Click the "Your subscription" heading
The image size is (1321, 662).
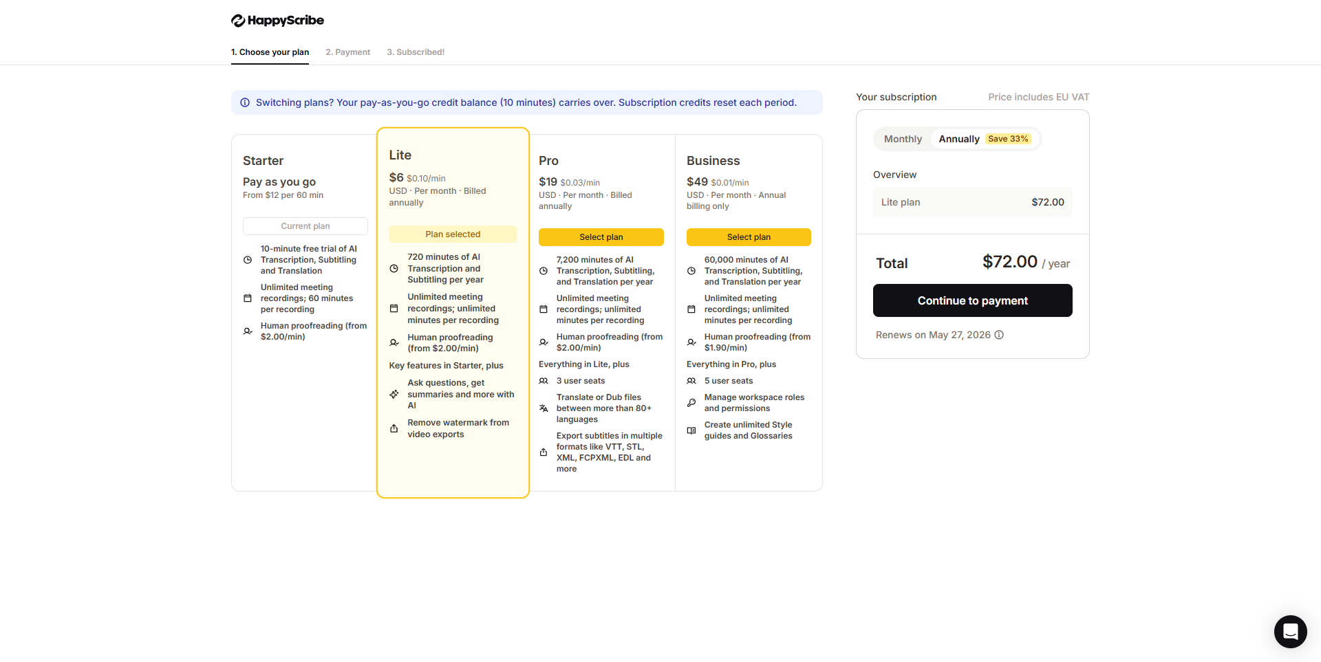click(896, 97)
